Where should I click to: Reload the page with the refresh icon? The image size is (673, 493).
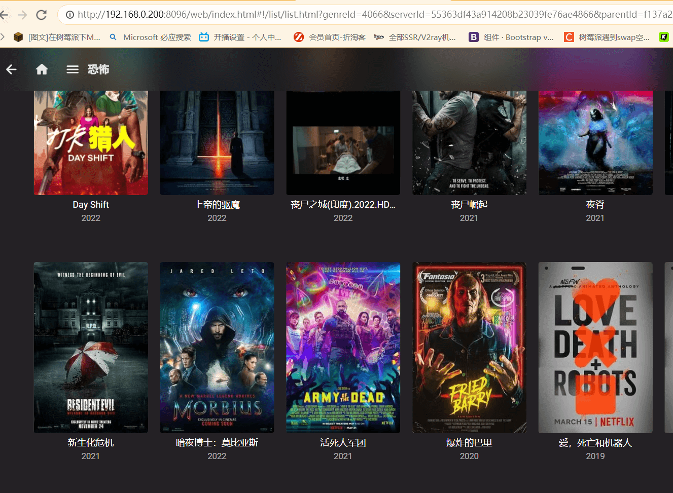click(x=42, y=15)
